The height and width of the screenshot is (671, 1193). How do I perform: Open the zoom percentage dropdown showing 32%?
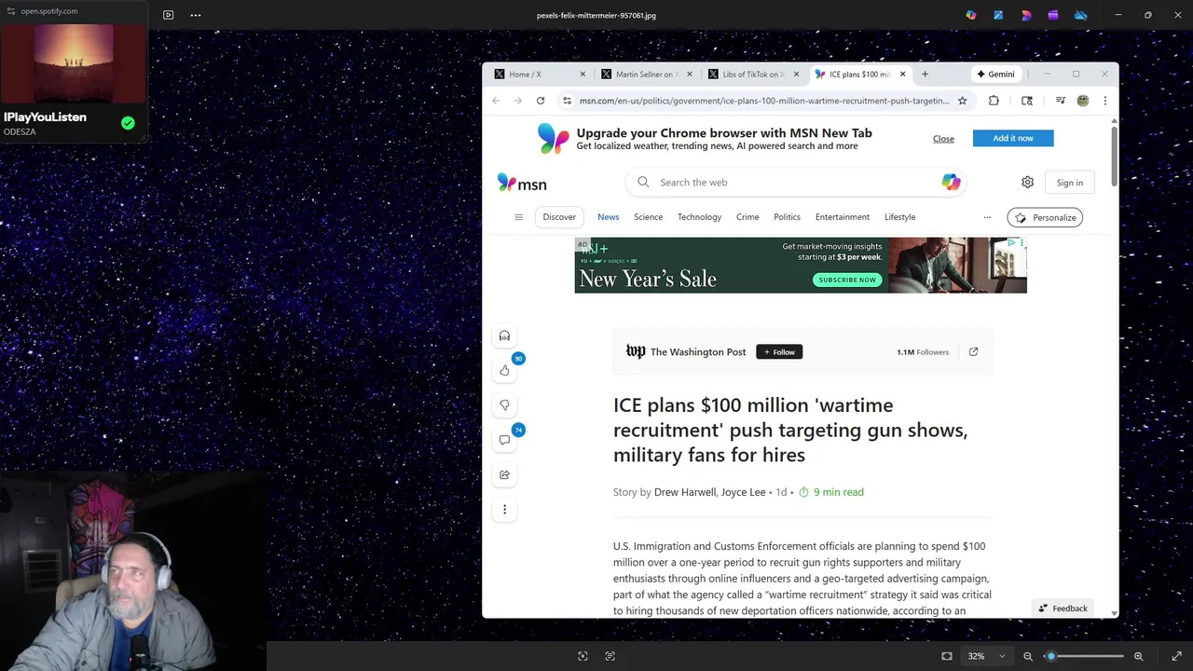pos(987,656)
